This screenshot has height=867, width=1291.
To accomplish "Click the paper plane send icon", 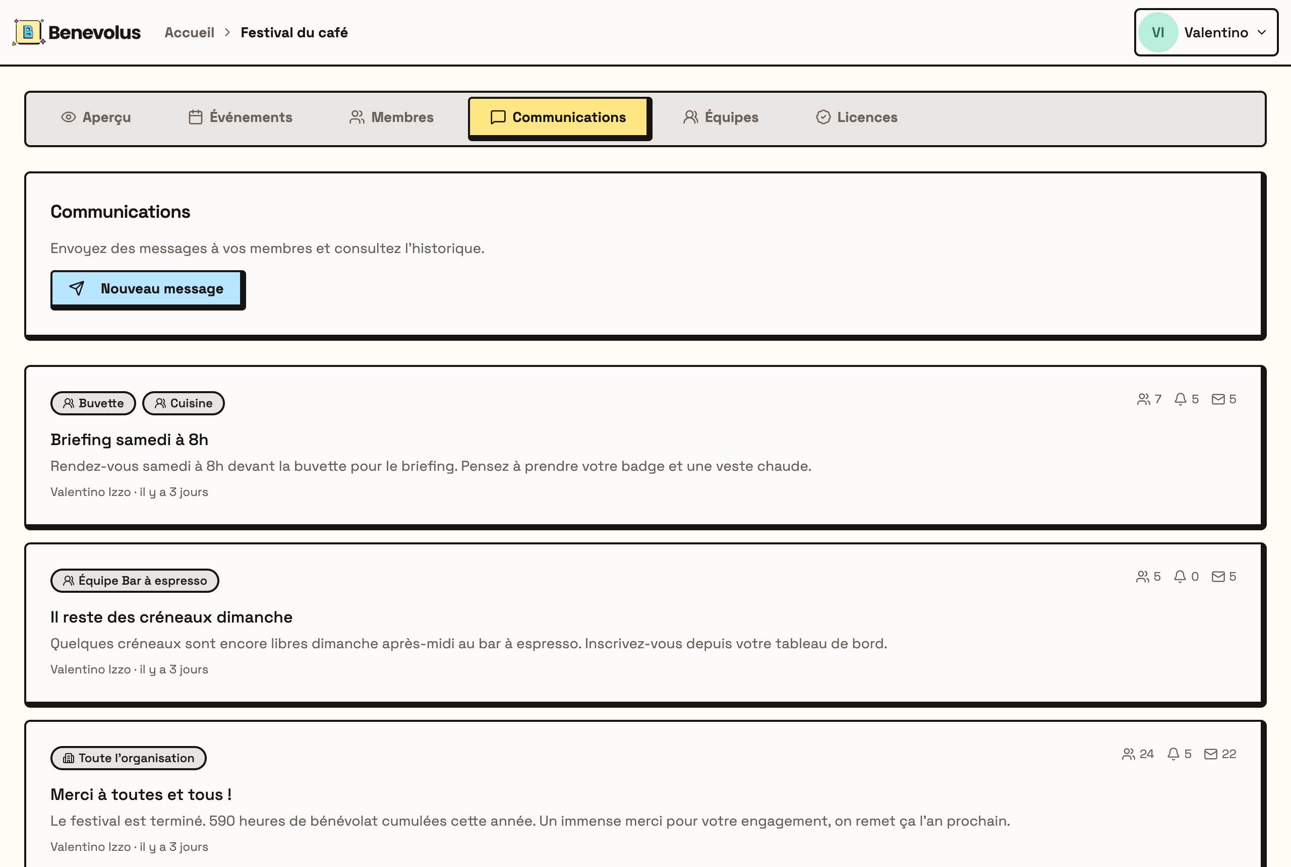I will coord(77,288).
